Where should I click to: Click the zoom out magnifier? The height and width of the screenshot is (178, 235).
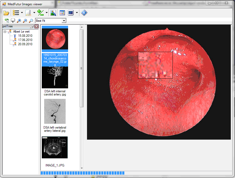tap(25, 21)
